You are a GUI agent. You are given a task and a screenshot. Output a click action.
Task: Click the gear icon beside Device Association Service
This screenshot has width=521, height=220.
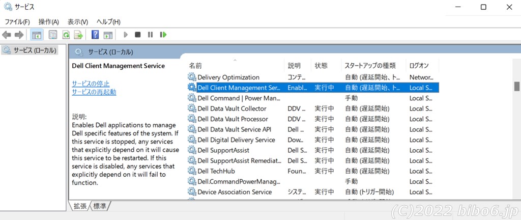(192, 192)
